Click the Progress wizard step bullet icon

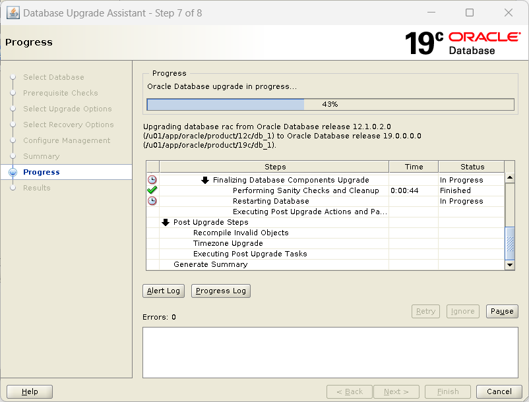point(13,172)
